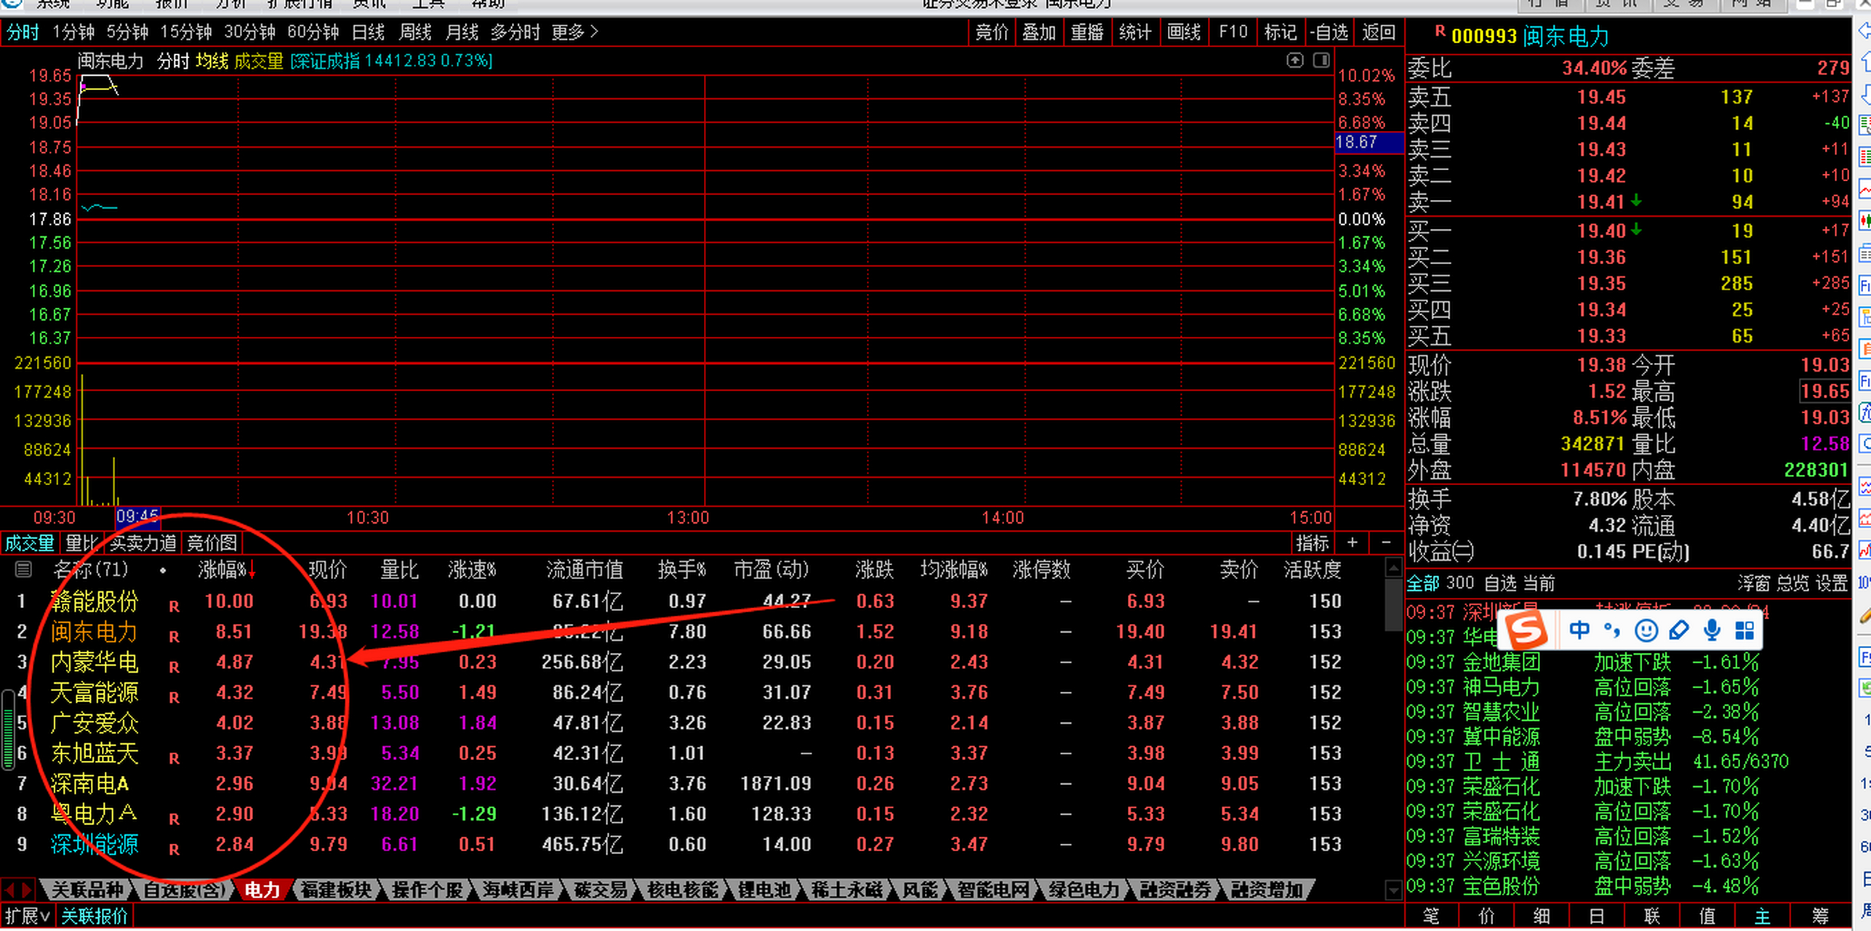Image resolution: width=1871 pixels, height=931 pixels.
Task: Click 总览 in alerts panel header
Action: [1792, 583]
